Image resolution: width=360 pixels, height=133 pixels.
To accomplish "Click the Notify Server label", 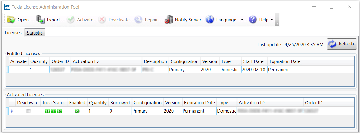I will click(x=188, y=20).
